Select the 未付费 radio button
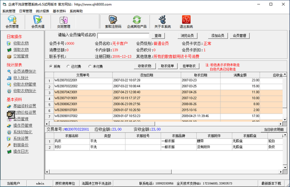 tap(90, 66)
